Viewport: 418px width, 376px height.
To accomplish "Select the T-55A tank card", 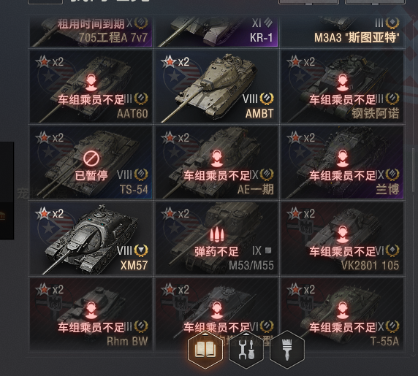I will pyautogui.click(x=342, y=315).
